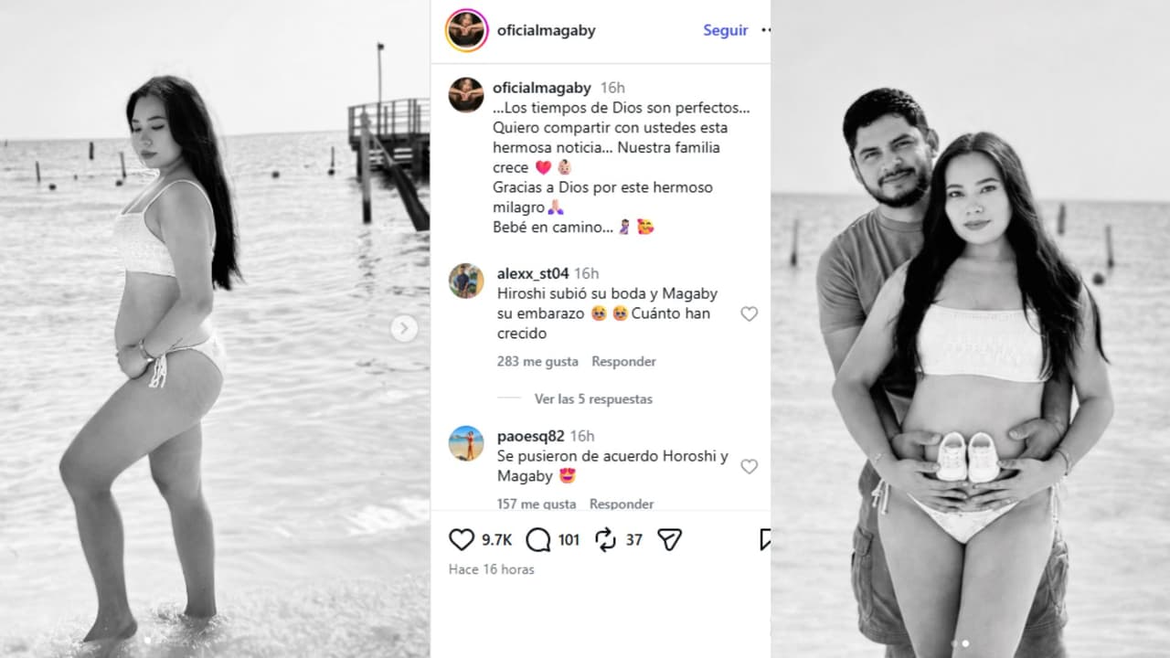
Task: Open alexx_st04's profile avatar
Action: [466, 281]
